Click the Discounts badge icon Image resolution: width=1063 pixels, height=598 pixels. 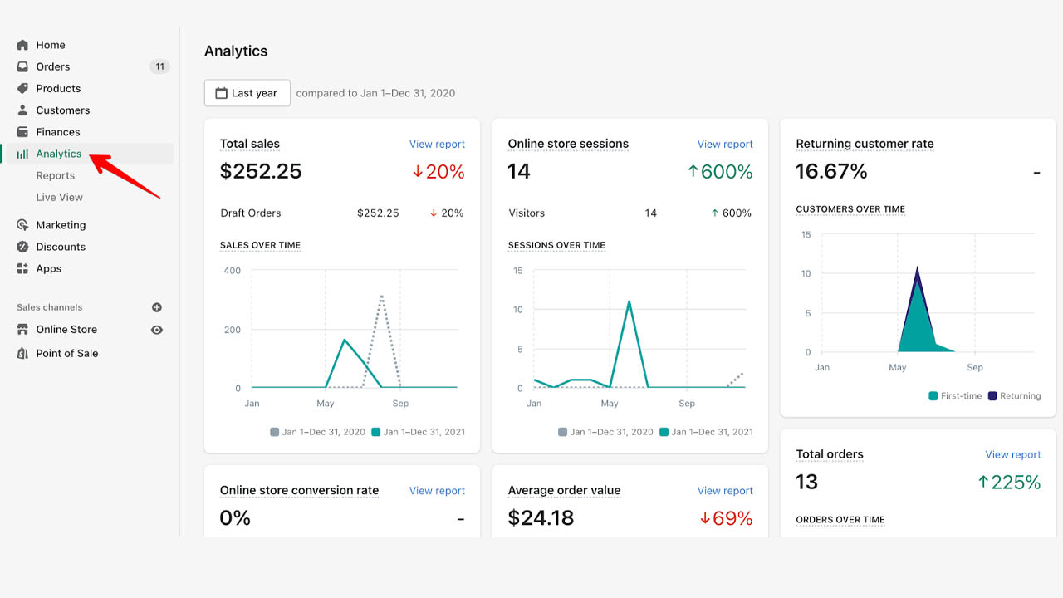pyautogui.click(x=22, y=247)
